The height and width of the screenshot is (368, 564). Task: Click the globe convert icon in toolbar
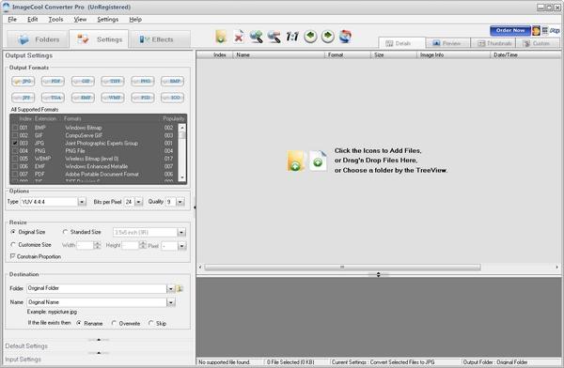tap(345, 37)
